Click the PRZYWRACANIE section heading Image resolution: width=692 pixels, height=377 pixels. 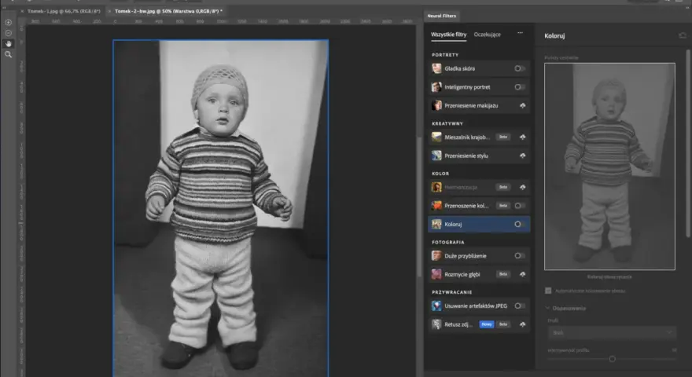(x=452, y=292)
